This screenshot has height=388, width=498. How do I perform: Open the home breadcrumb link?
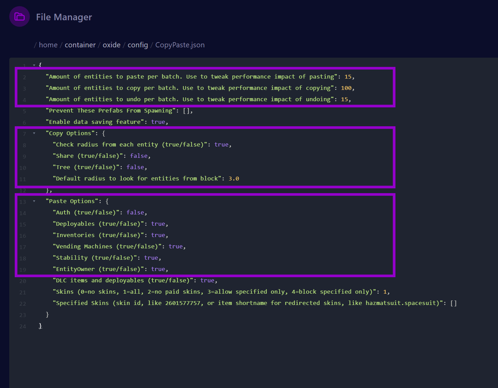[48, 45]
